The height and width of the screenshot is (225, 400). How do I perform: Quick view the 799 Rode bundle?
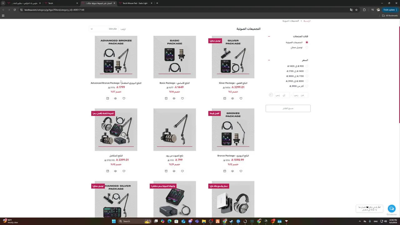point(174,171)
